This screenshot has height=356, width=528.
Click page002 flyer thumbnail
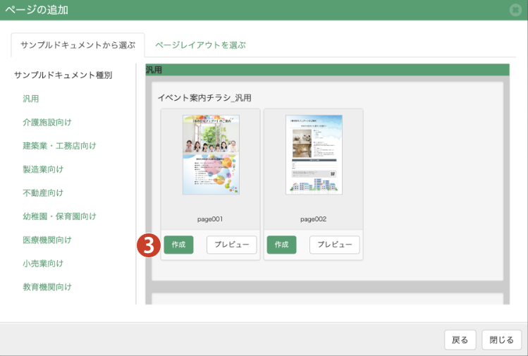tap(314, 154)
